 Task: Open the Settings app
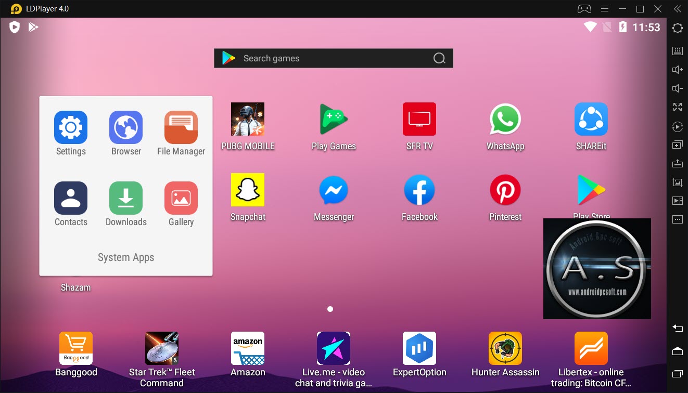pyautogui.click(x=71, y=127)
